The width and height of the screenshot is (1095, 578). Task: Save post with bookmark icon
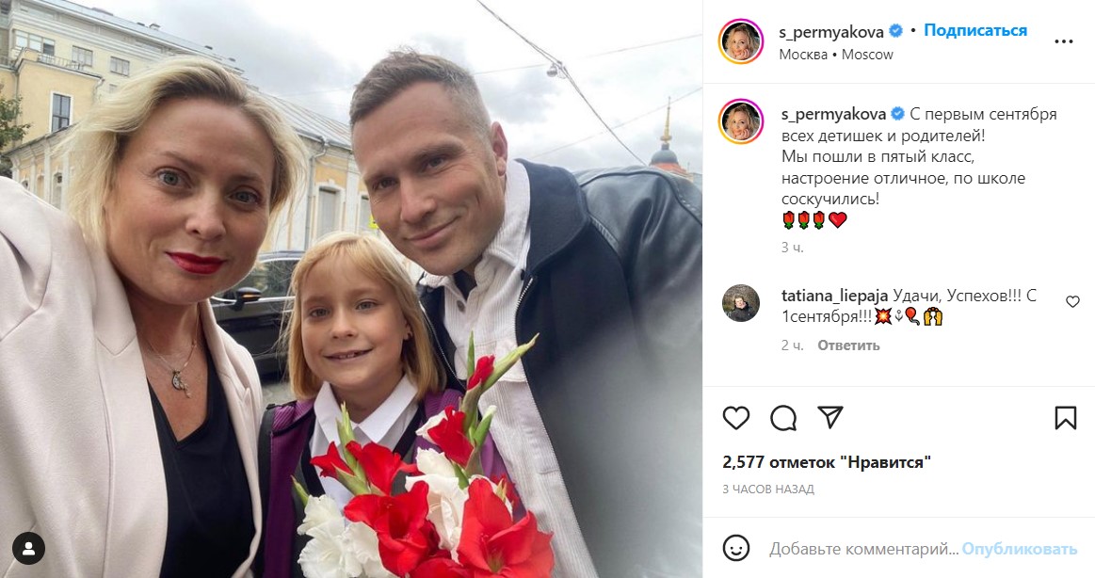coord(1065,417)
